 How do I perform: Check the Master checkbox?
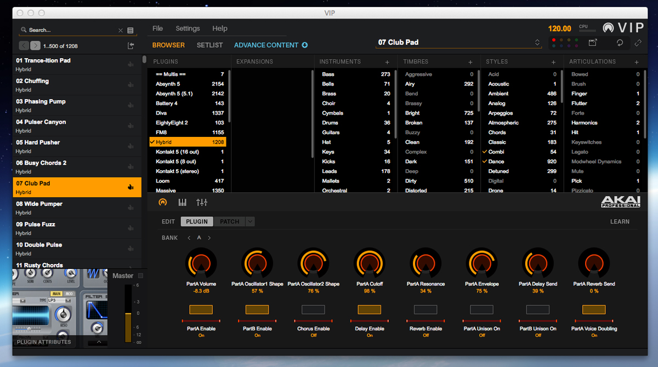click(141, 276)
